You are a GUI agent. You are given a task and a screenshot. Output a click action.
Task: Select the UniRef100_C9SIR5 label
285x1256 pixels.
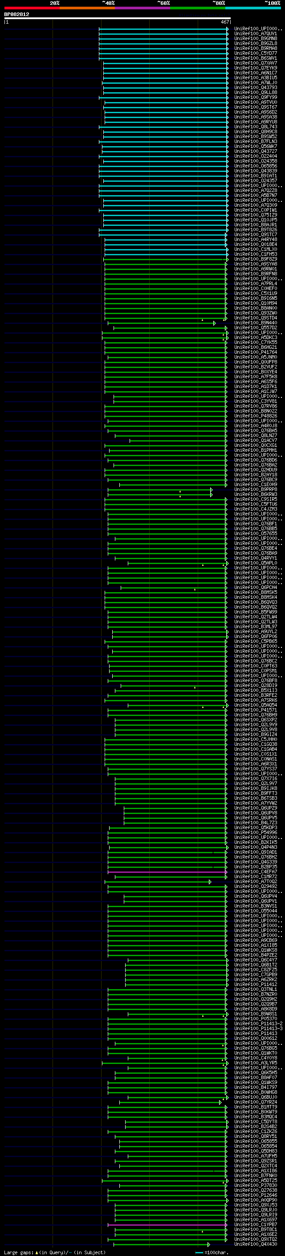tap(255, 499)
